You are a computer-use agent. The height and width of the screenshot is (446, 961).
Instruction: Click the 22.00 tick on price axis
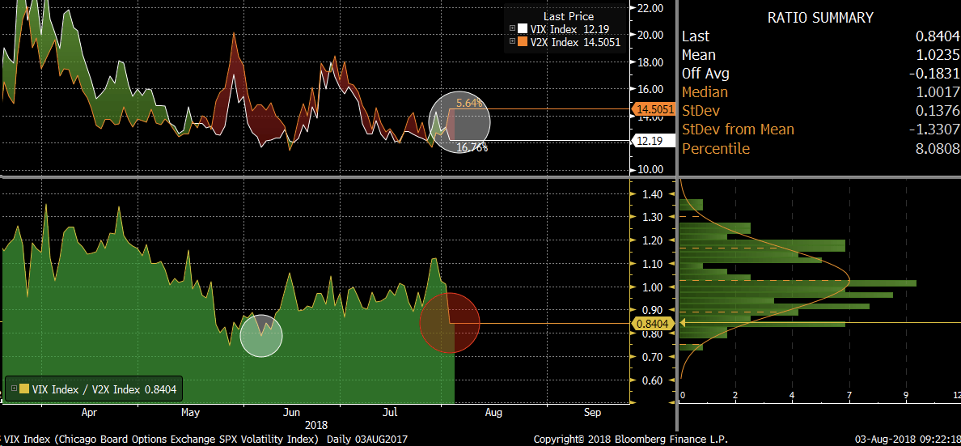(x=650, y=8)
